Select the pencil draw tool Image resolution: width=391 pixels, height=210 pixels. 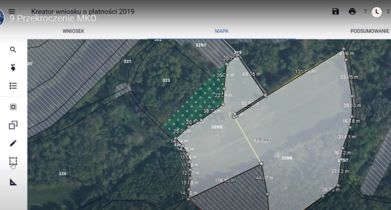click(x=13, y=143)
